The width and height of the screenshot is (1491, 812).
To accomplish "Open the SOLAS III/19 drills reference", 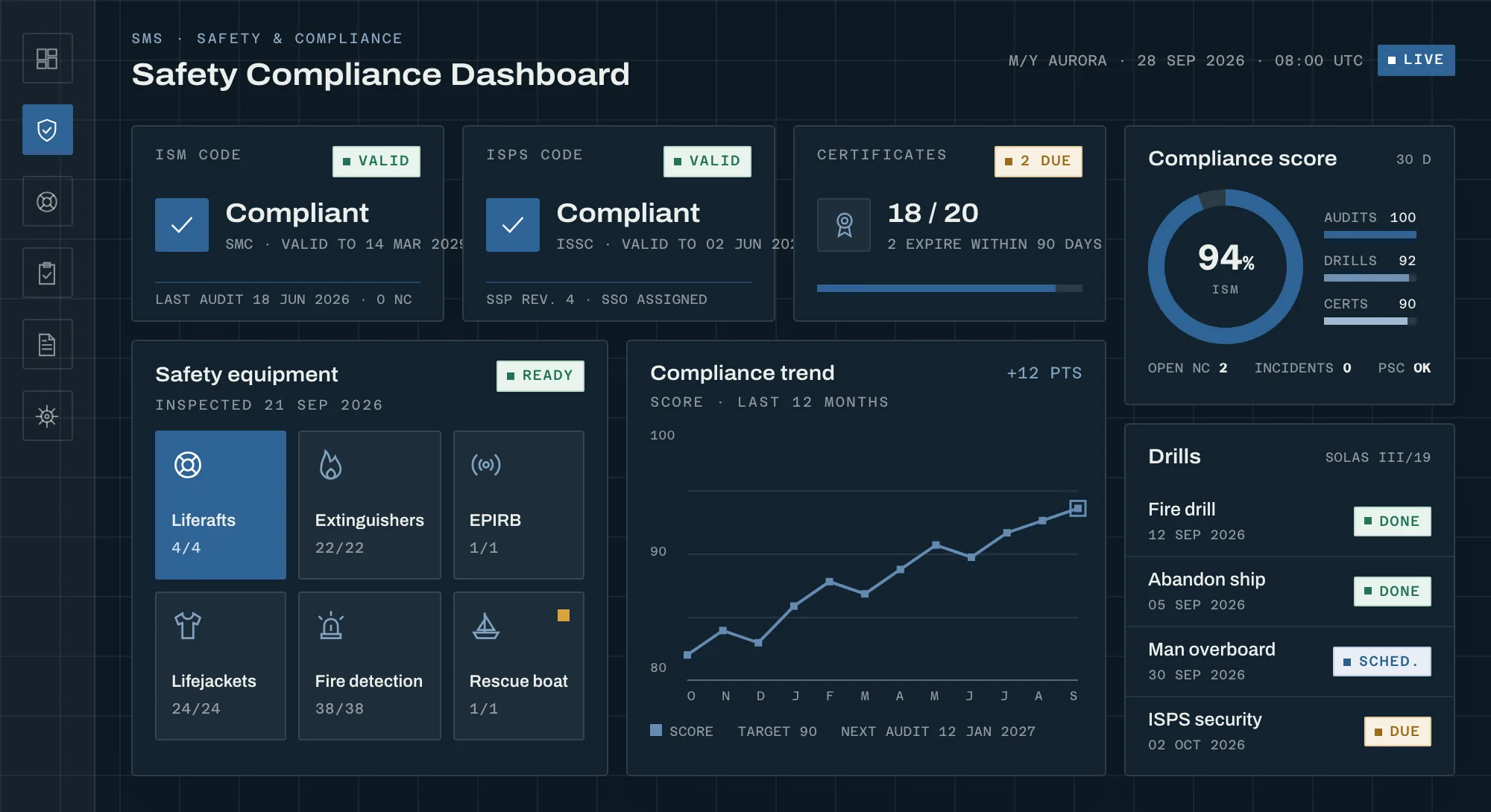I will click(1378, 457).
